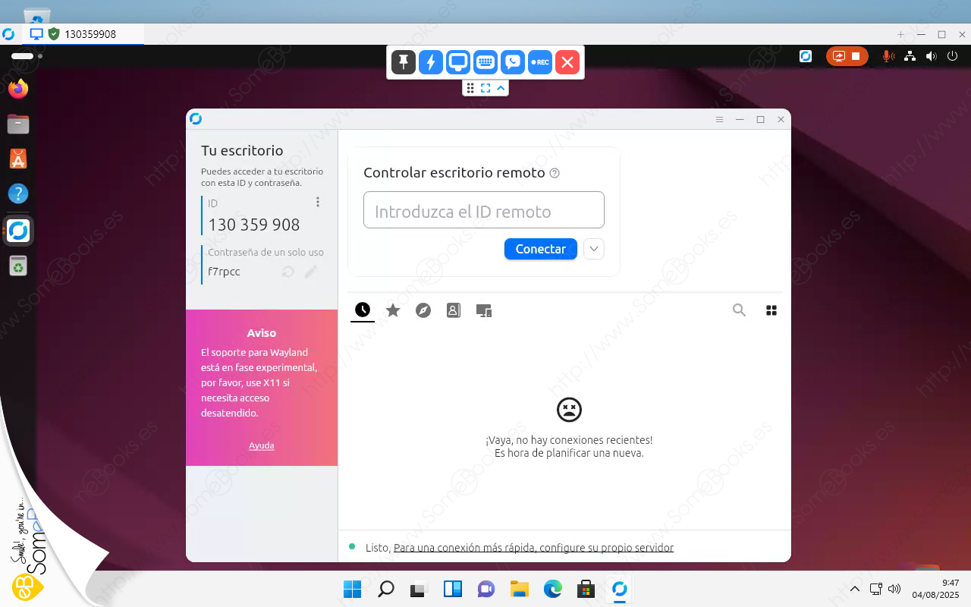Click the one-time password f7rpcc
971x607 pixels.
224,272
